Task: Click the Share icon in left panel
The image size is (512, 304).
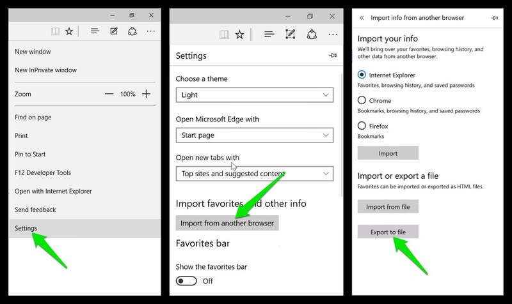Action: 132,31
